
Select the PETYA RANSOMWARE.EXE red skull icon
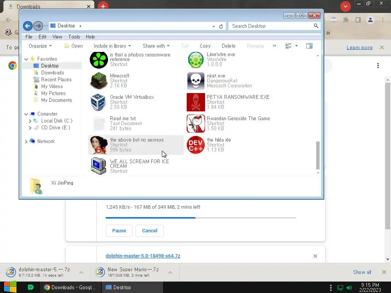click(x=196, y=102)
